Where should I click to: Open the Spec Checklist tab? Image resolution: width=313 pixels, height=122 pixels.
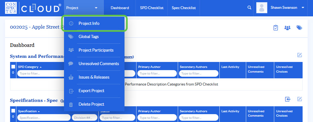click(x=184, y=8)
